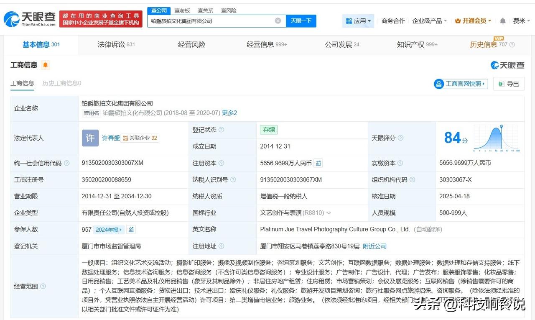535x320 pixels.
Task: Click the approval date 2025-04-18
Action: (x=454, y=196)
